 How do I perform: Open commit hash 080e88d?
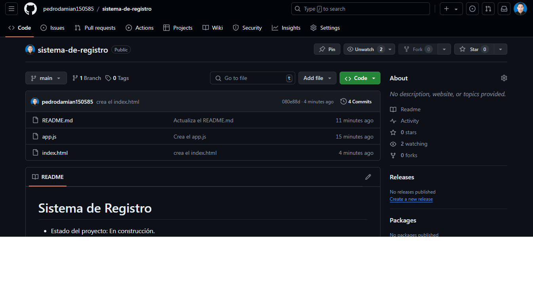[291, 102]
